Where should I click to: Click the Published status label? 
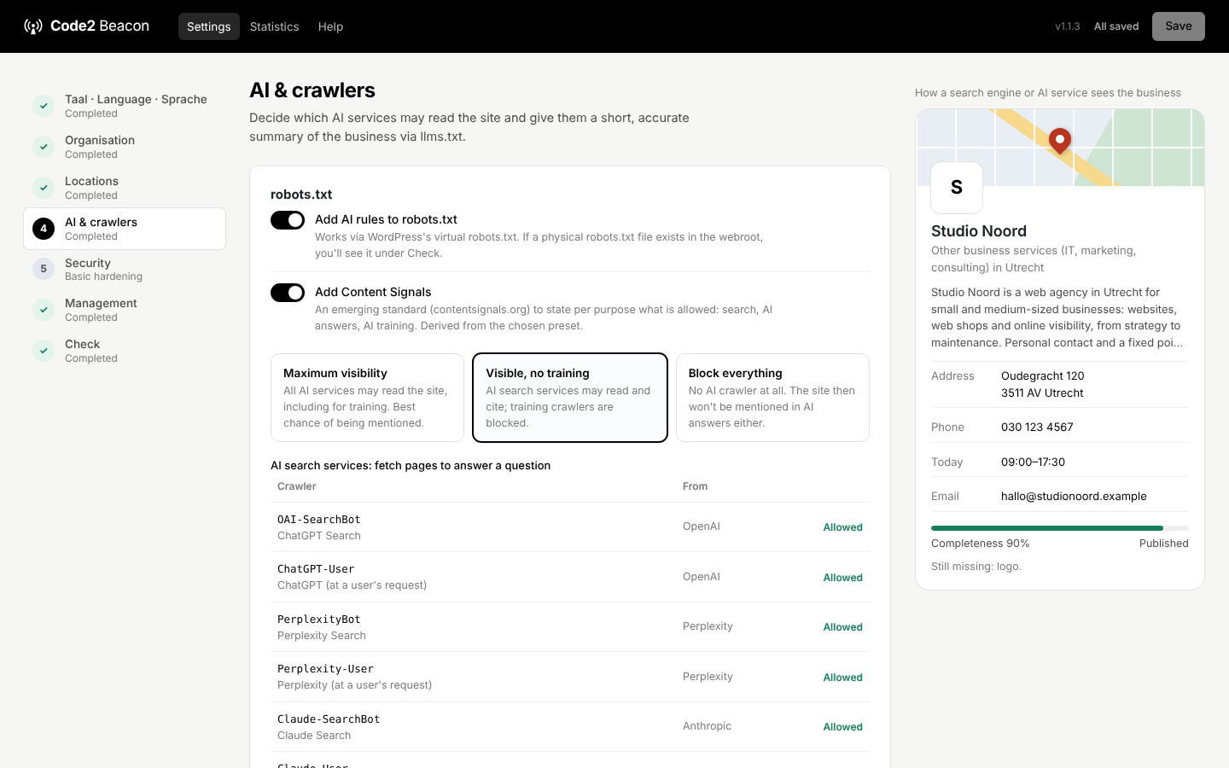[x=1164, y=544]
